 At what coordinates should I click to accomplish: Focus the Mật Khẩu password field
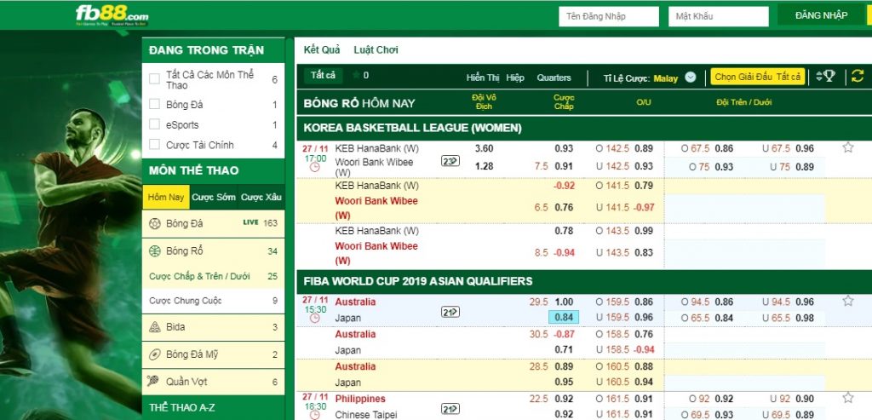click(719, 16)
